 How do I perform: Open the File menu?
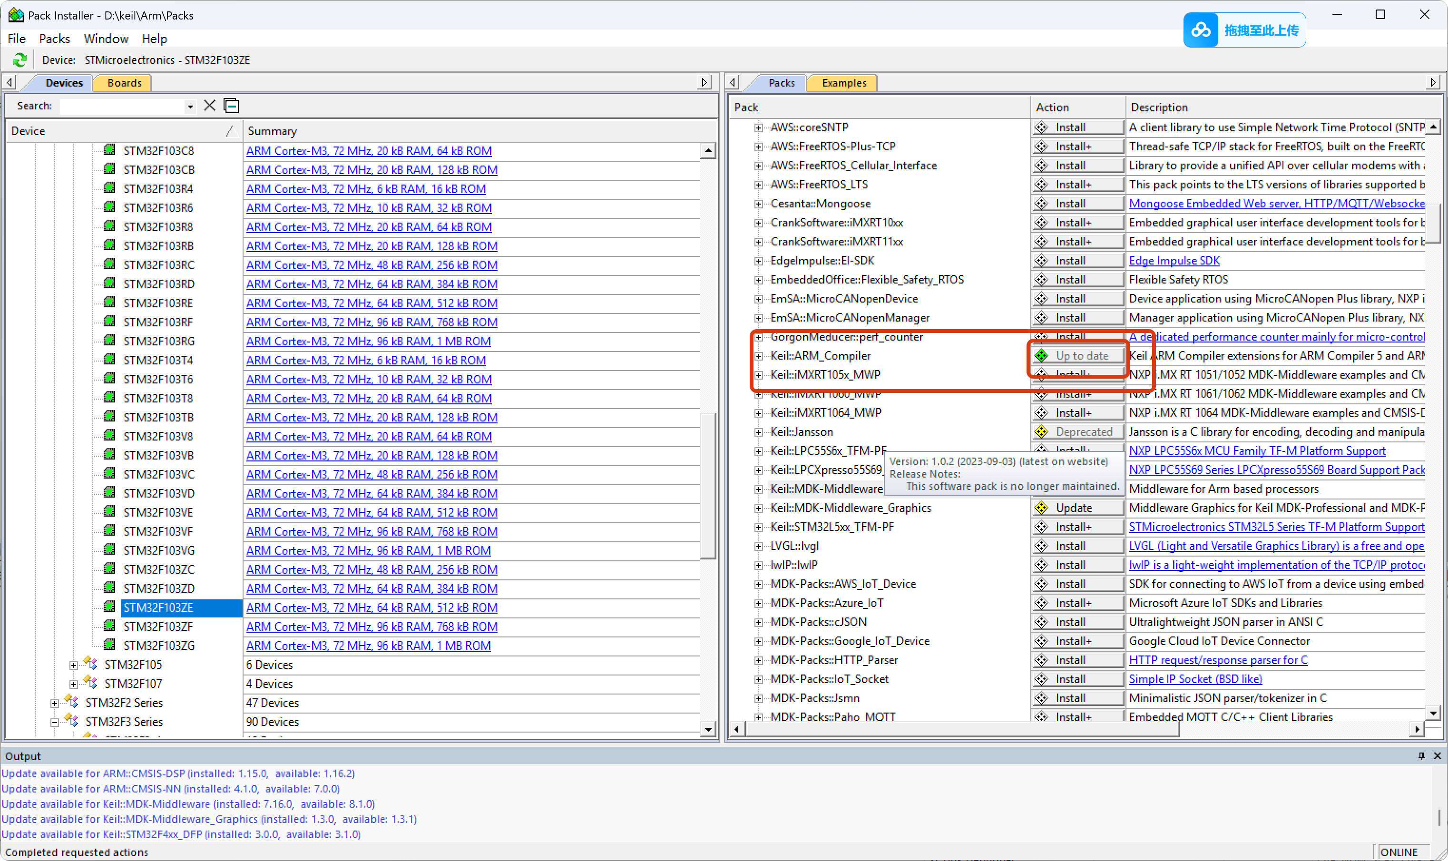(16, 38)
